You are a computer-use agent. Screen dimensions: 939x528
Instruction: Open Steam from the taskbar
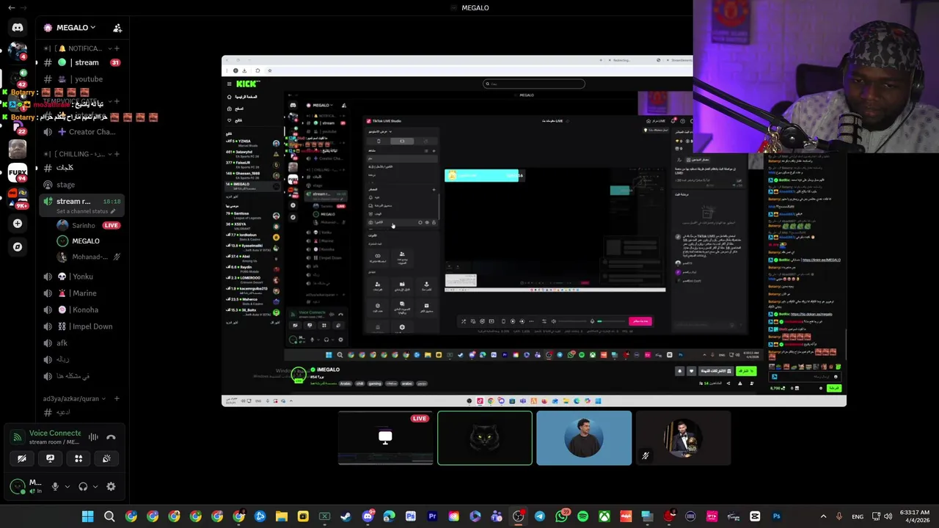click(346, 516)
